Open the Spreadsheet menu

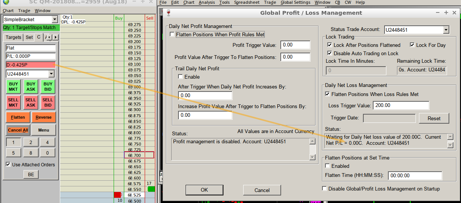pyautogui.click(x=247, y=2)
